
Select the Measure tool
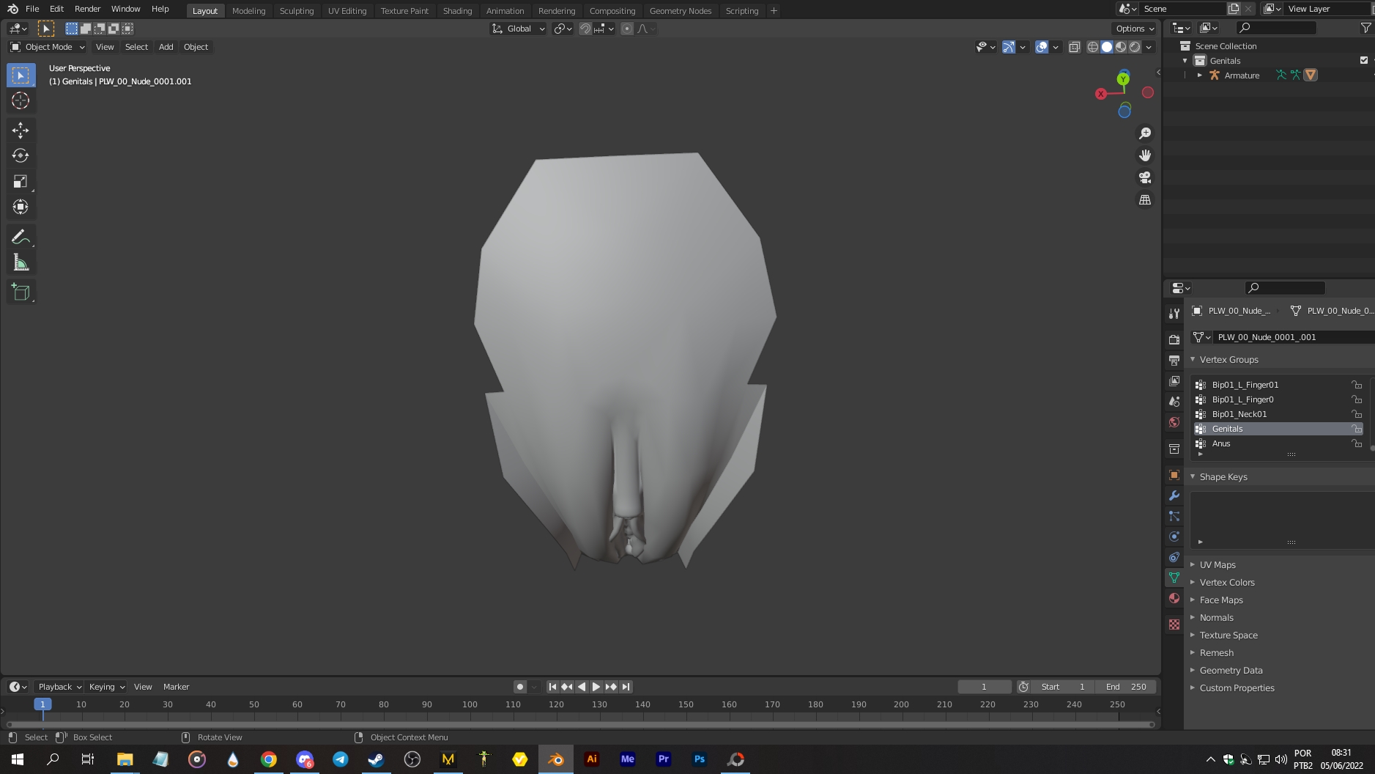[21, 263]
